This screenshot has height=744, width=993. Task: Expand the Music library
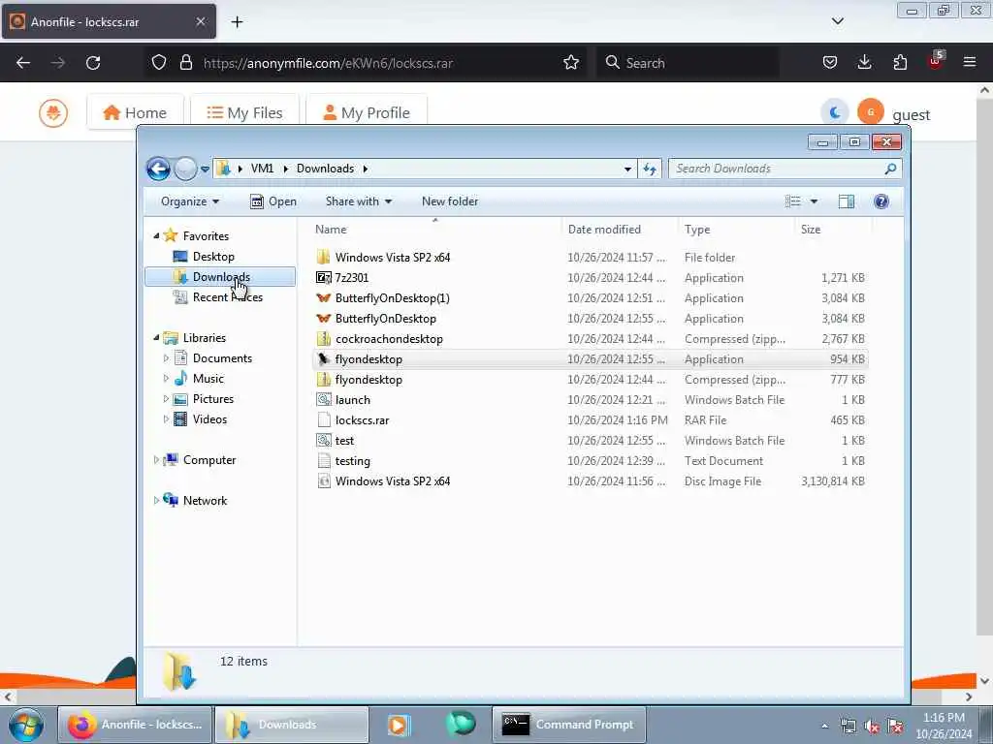coord(166,379)
